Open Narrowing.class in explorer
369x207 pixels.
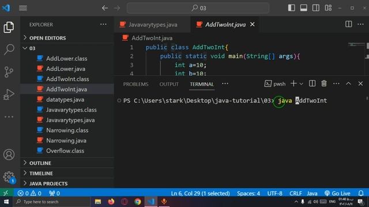(x=67, y=131)
